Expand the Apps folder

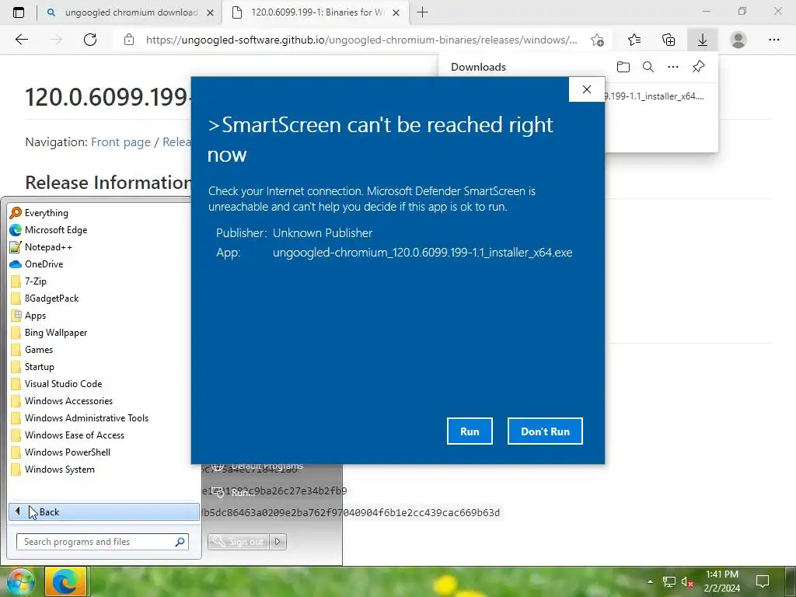103,316
